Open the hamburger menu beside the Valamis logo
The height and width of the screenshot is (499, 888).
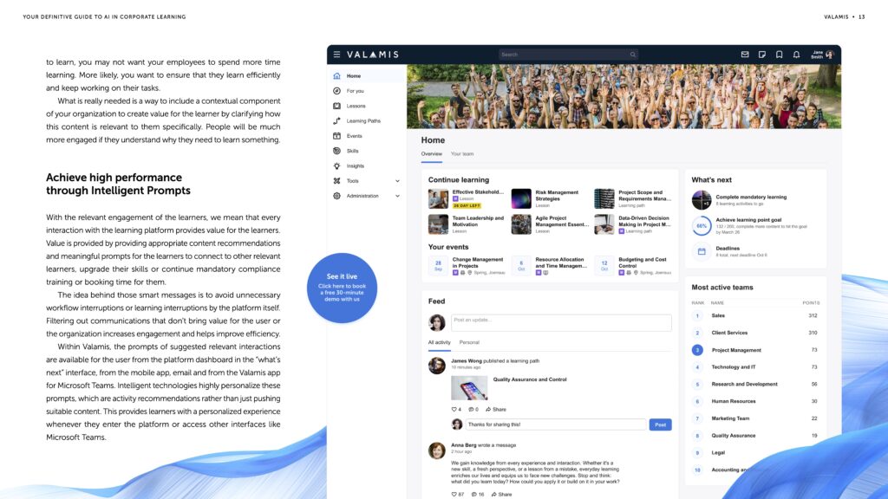click(x=337, y=55)
